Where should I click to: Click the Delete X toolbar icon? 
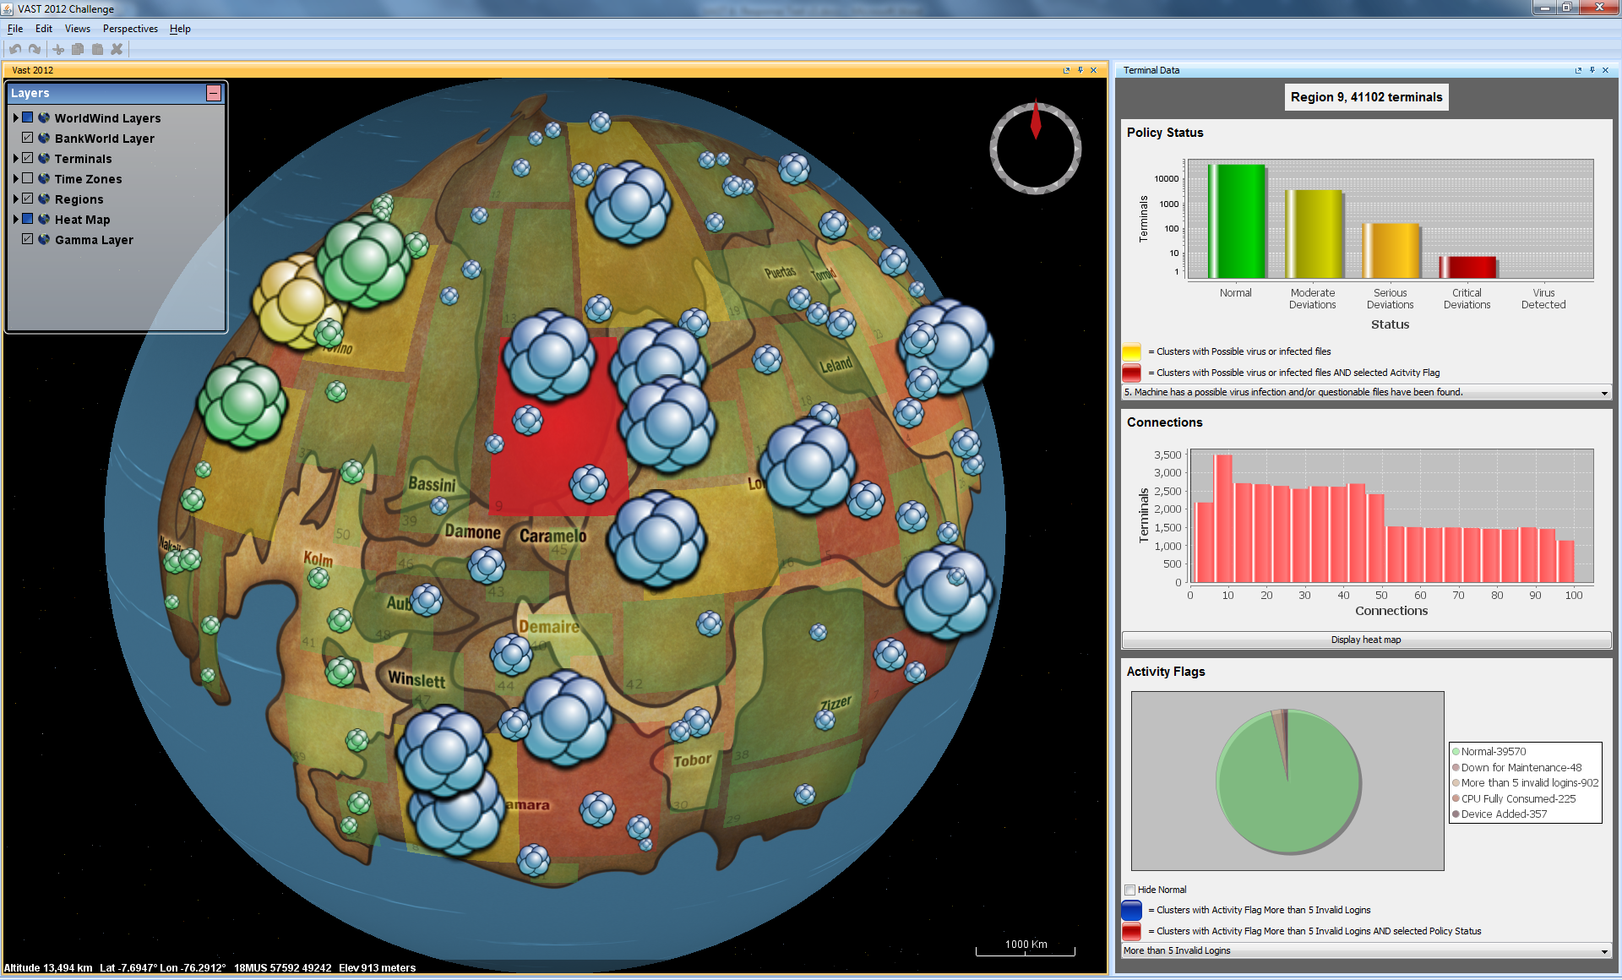(117, 49)
